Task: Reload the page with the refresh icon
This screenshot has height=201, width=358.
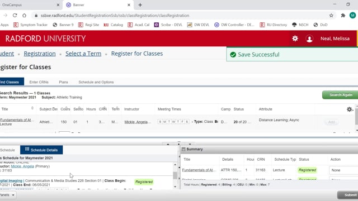Action: (15, 16)
